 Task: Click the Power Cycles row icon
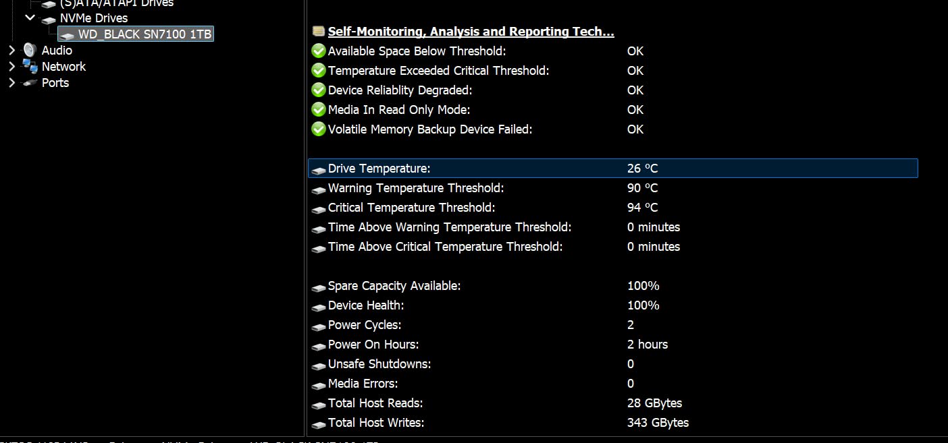pyautogui.click(x=319, y=326)
